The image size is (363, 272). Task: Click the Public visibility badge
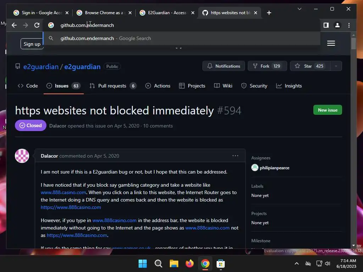(112, 66)
